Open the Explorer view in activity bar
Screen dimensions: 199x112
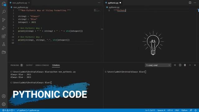(4, 4)
